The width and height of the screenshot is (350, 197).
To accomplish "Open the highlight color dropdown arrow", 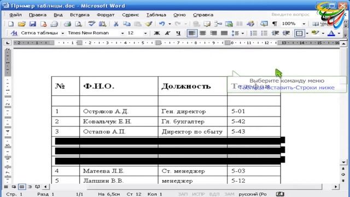I will [x=323, y=33].
